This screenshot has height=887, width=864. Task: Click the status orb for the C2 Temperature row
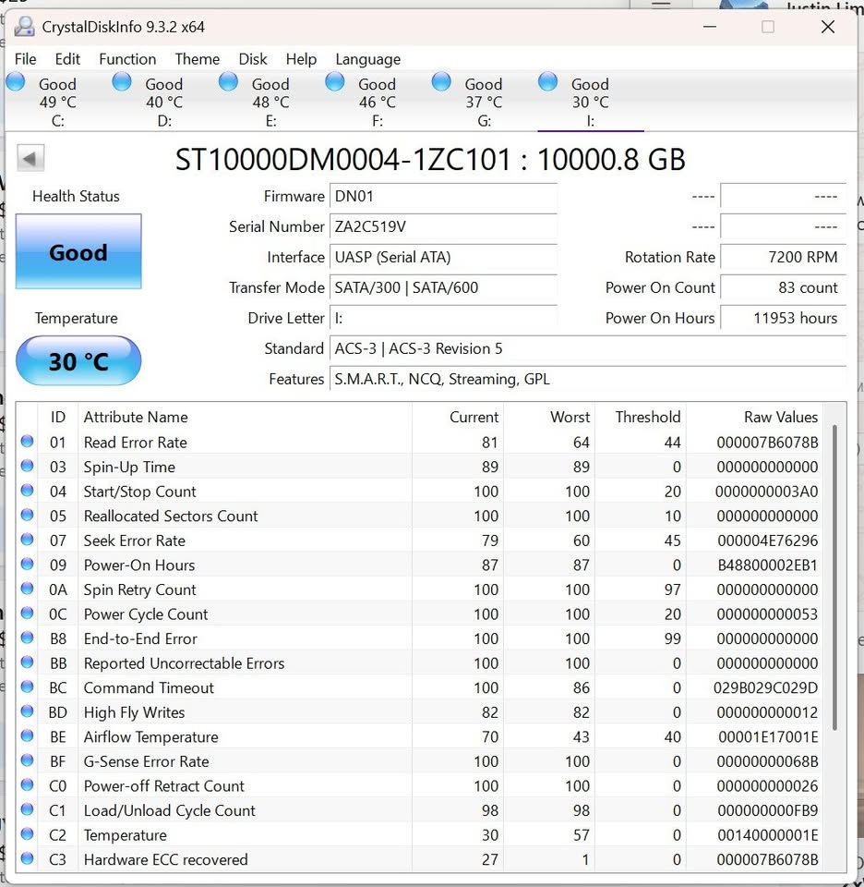point(27,833)
